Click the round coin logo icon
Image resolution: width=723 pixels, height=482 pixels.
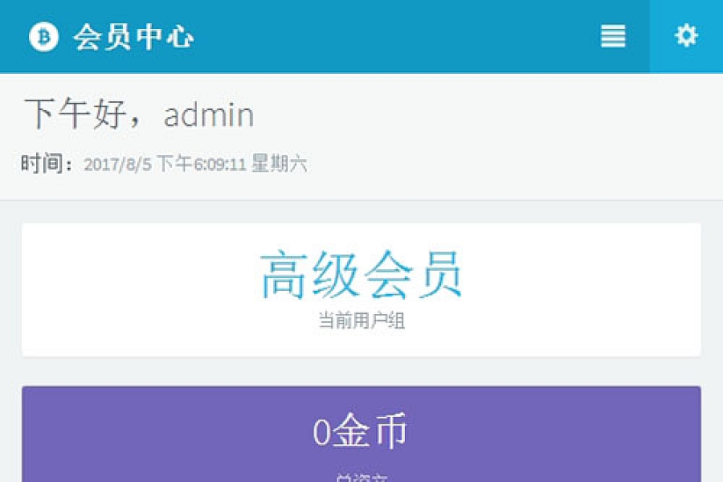(x=44, y=36)
